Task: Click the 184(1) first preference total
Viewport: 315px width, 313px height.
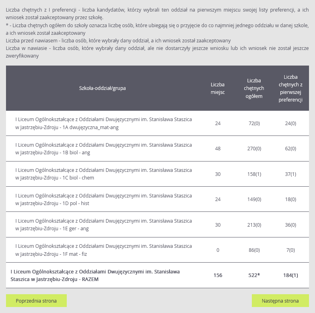Action: click(291, 275)
